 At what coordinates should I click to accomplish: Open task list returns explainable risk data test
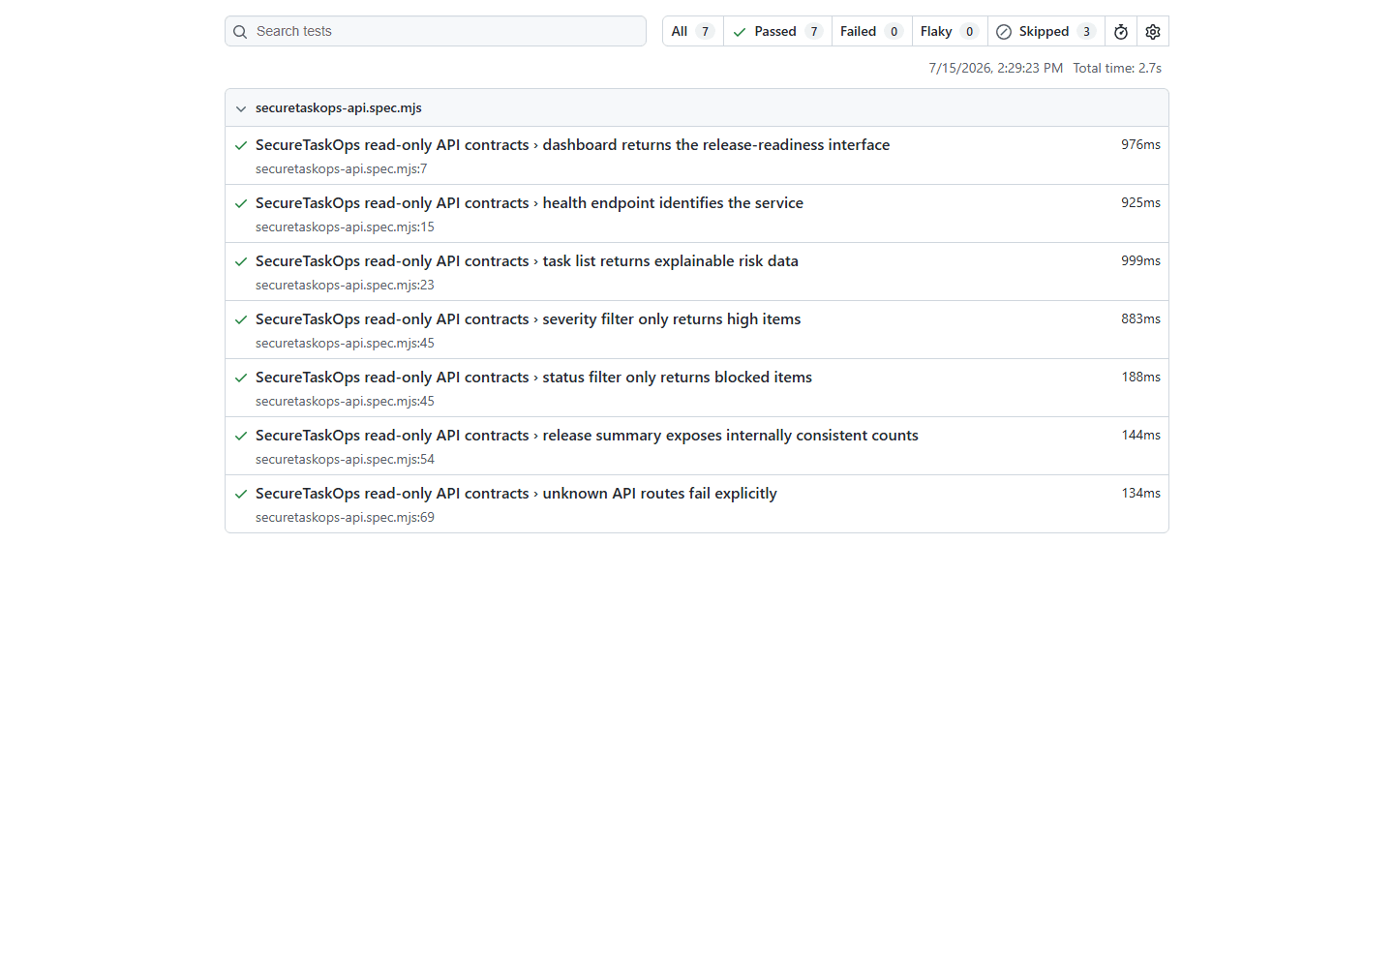527,261
